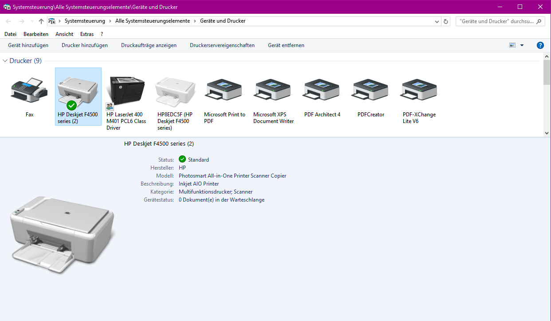Select the HP8EDC5F Deskjet printer icon
Screen dimensions: 551x321
176,91
